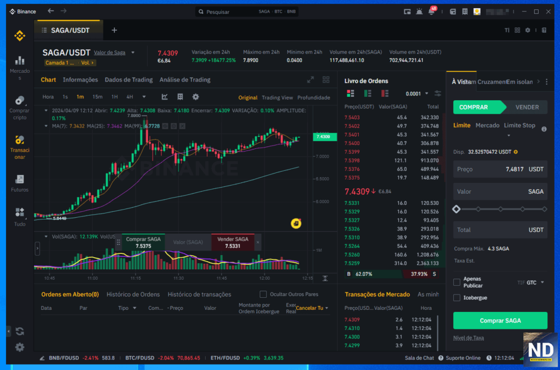The image size is (560, 370).
Task: Click the order amount slider handle
Action: pyautogui.click(x=457, y=209)
